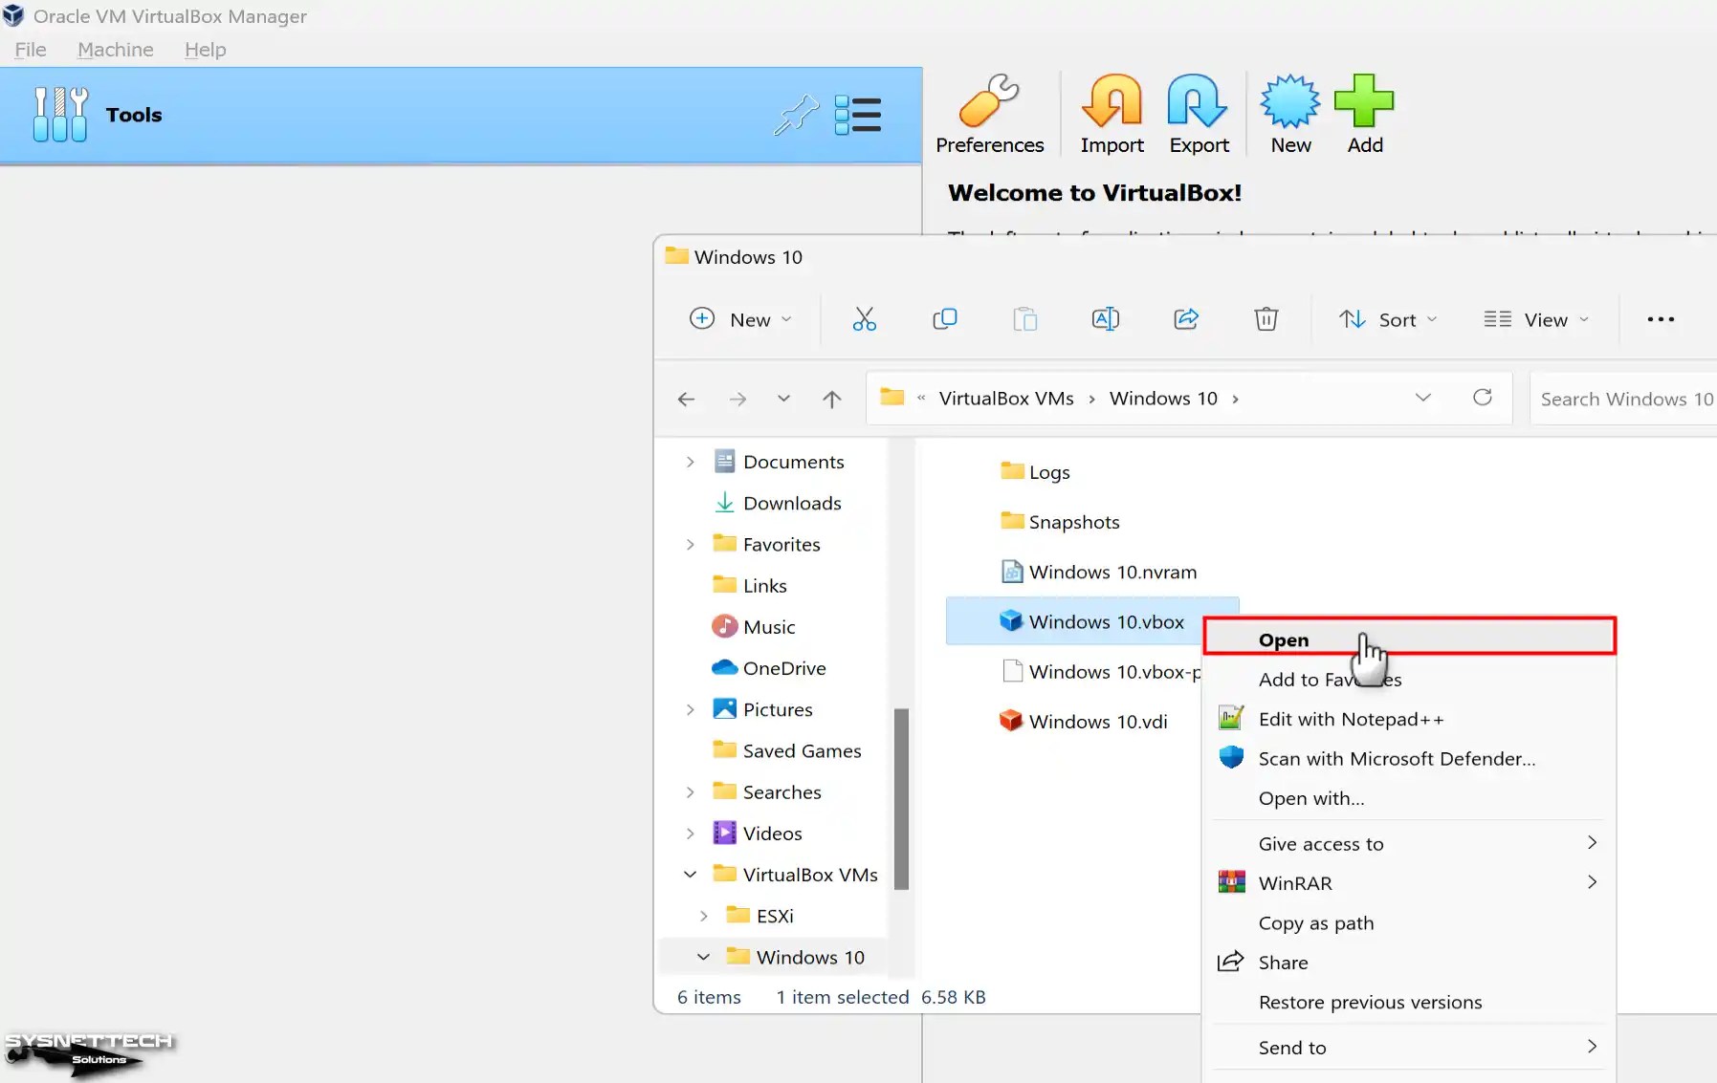
Task: Refresh the current folder view
Action: (1483, 398)
